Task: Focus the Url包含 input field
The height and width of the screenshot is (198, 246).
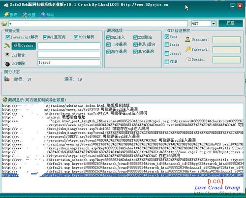Action: click(69, 54)
